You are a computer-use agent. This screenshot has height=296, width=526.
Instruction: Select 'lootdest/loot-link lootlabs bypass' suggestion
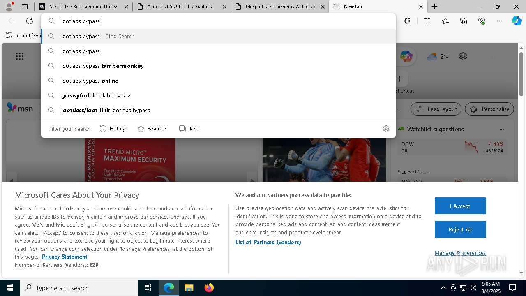[218, 110]
